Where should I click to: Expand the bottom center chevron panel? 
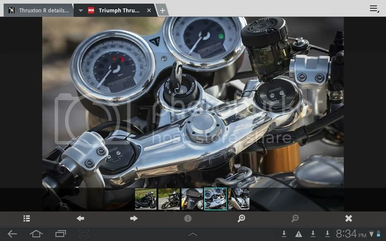tap(193, 234)
